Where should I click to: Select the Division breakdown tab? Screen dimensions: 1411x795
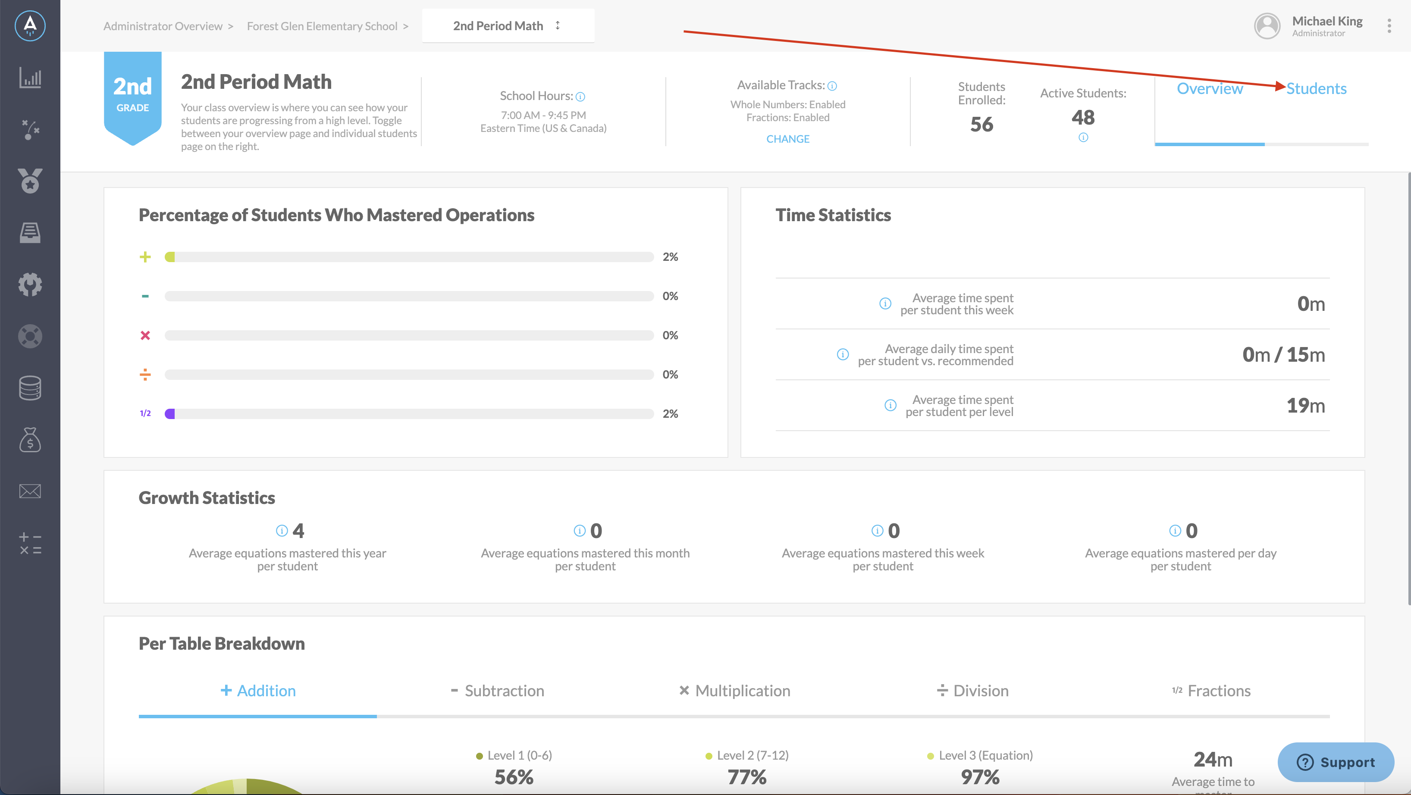(x=973, y=691)
